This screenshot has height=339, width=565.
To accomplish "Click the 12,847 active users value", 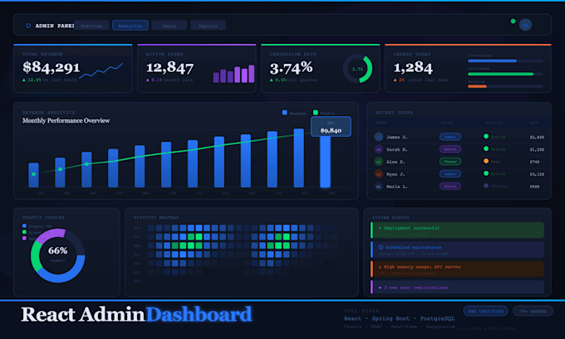I will pos(169,67).
